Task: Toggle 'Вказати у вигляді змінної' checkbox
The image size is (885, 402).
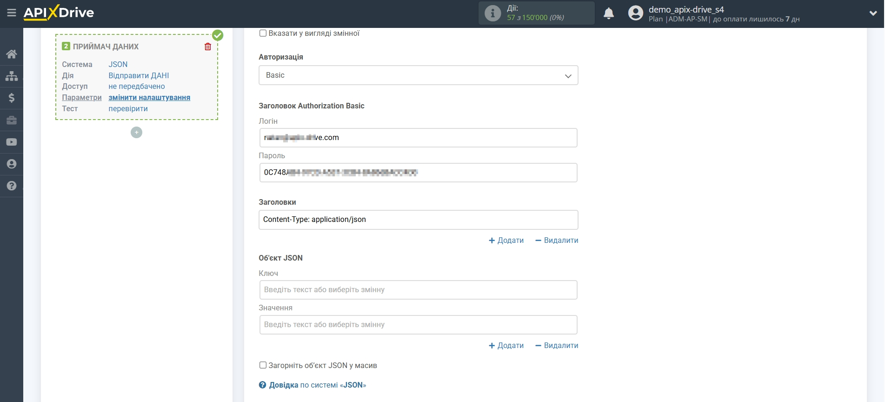Action: [263, 33]
